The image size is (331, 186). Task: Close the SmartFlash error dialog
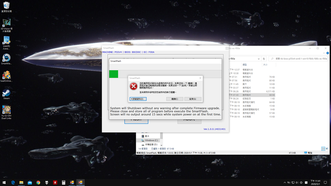pyautogui.click(x=200, y=78)
